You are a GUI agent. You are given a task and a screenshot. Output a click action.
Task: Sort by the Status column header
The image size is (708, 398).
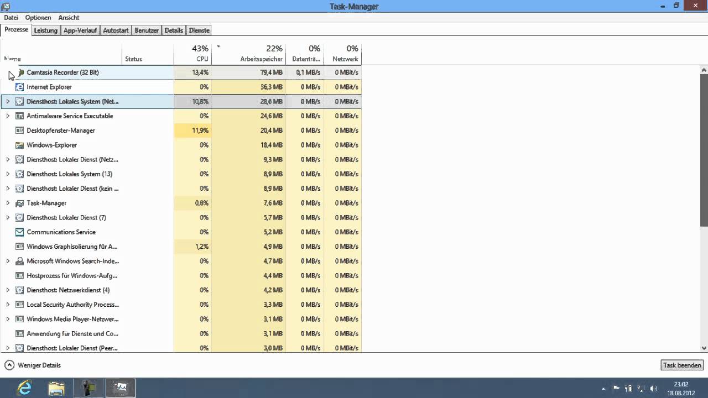148,54
